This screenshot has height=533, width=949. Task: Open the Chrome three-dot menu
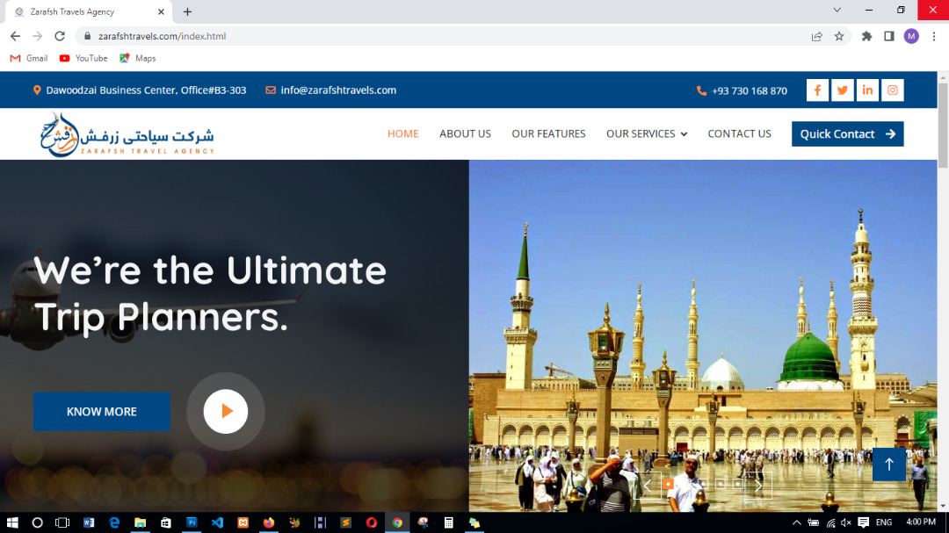click(934, 36)
